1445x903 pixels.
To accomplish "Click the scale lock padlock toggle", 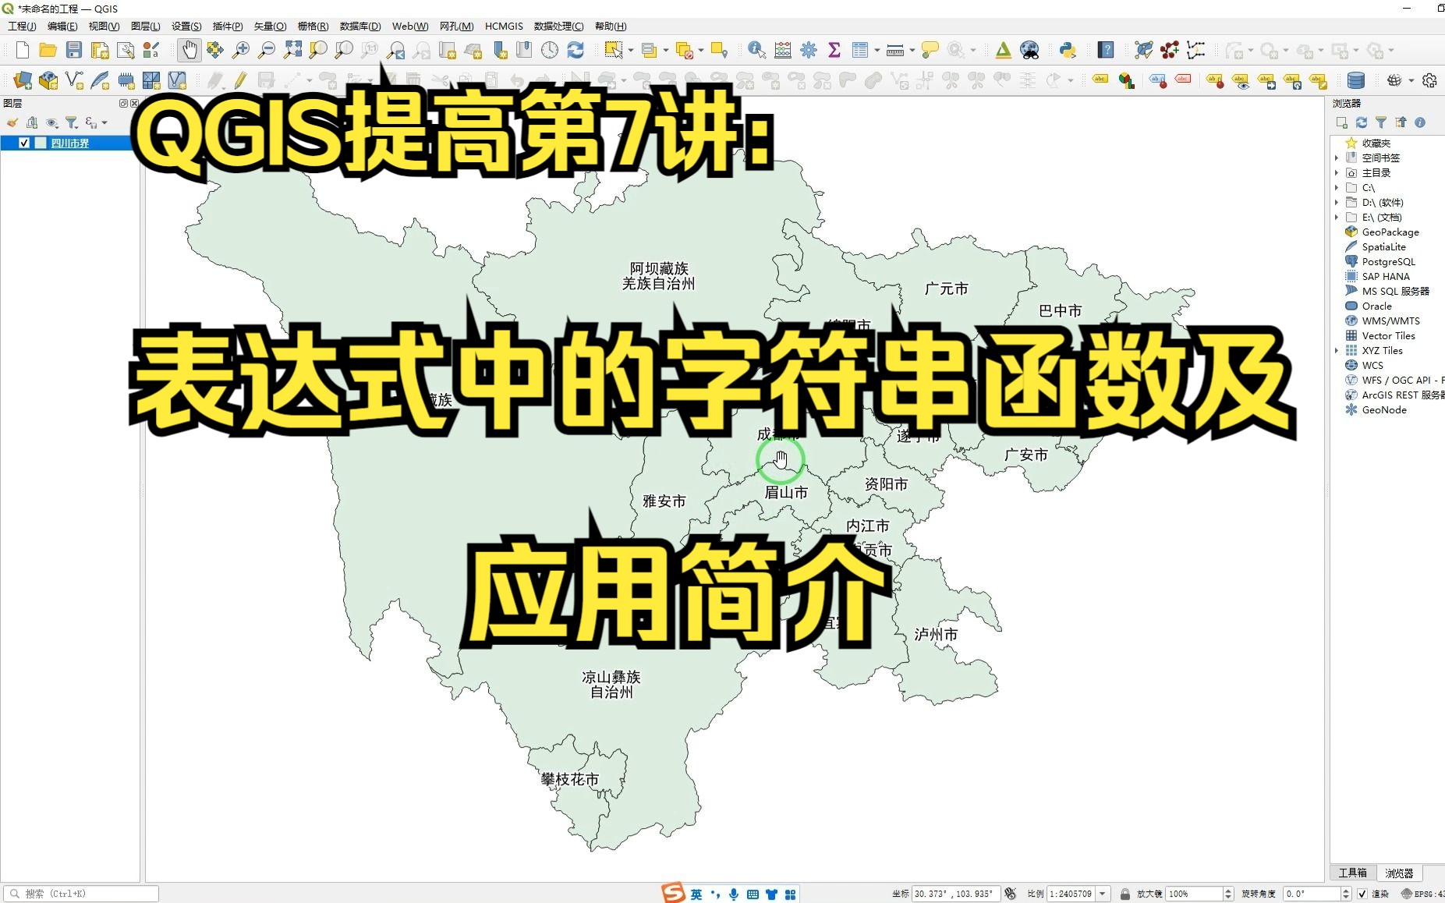I will click(1125, 894).
